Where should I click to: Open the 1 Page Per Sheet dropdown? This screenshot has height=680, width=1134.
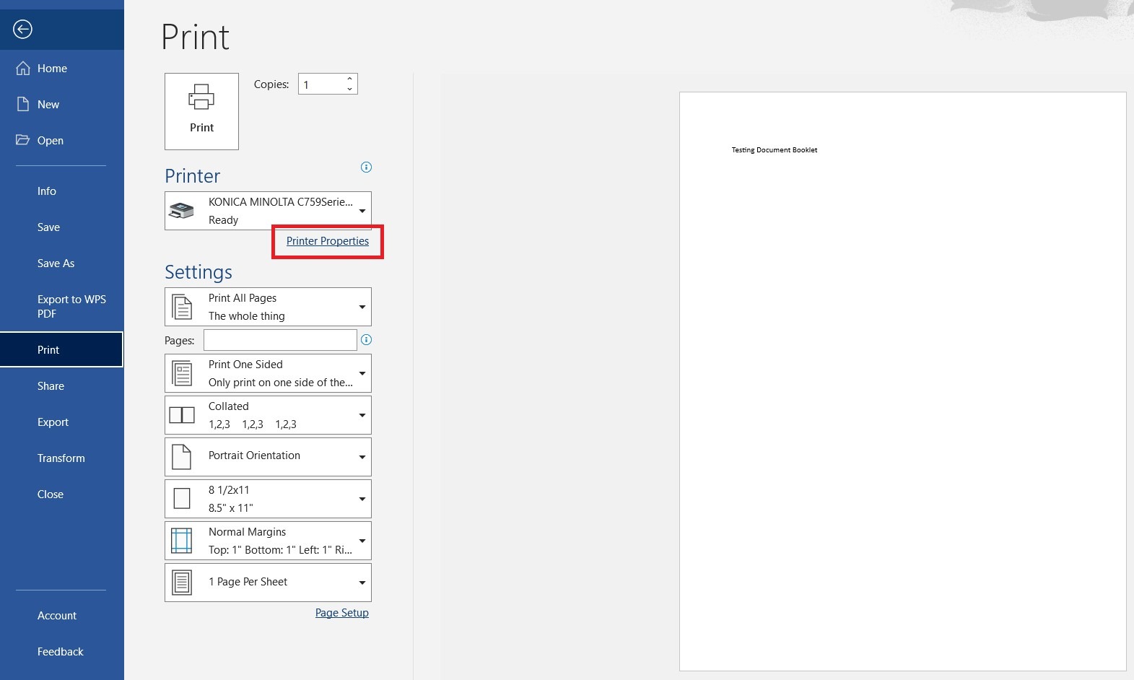tap(268, 583)
